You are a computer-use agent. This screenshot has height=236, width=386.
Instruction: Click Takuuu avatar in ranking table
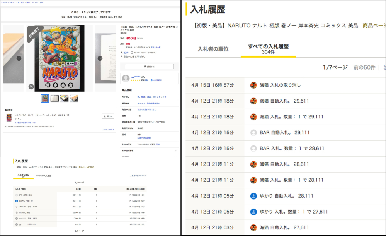pos(17,212)
